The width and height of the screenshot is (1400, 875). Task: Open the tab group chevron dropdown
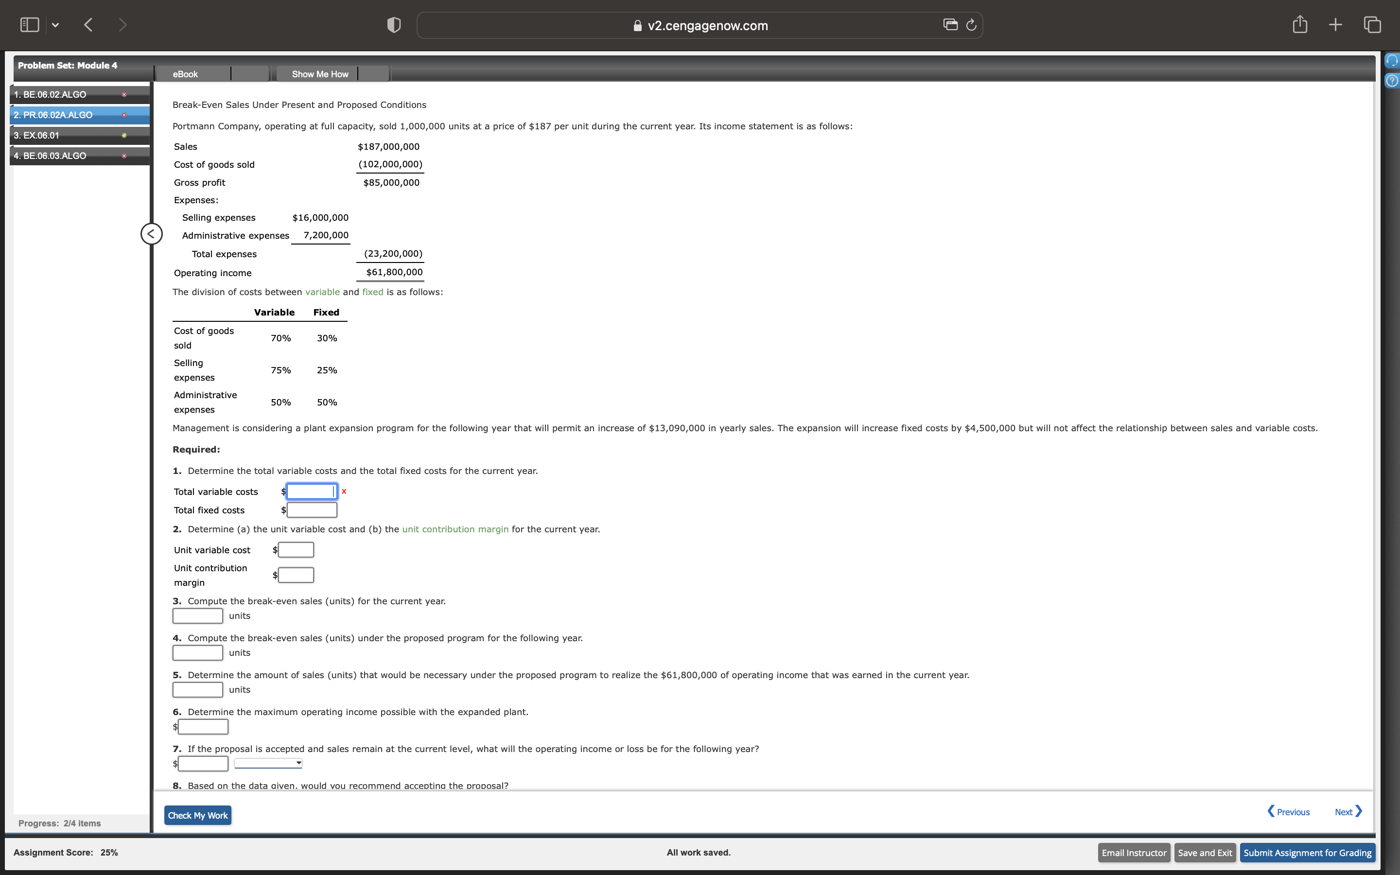tap(55, 24)
